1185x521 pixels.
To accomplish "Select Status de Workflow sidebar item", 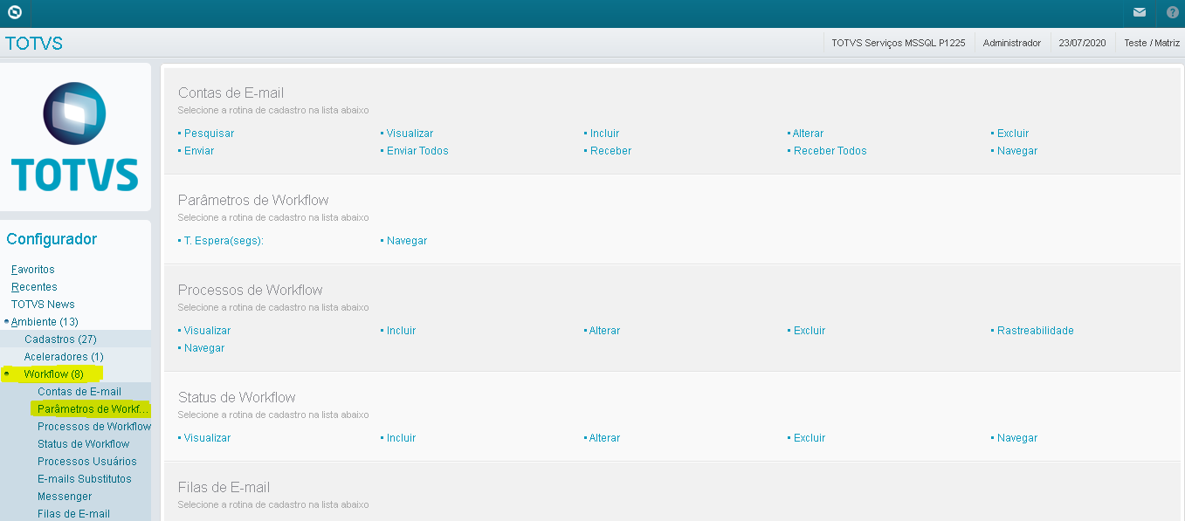I will tap(83, 443).
